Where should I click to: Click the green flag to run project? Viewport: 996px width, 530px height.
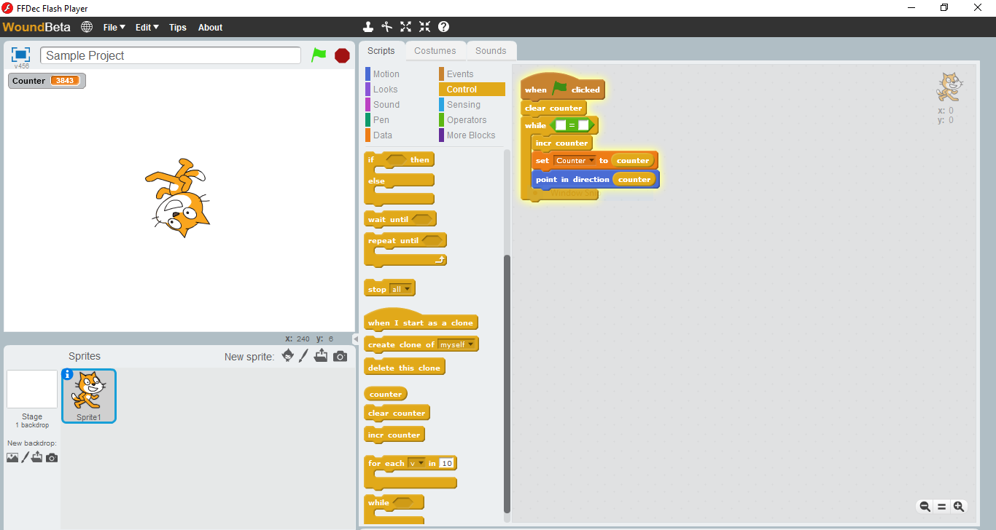coord(319,55)
